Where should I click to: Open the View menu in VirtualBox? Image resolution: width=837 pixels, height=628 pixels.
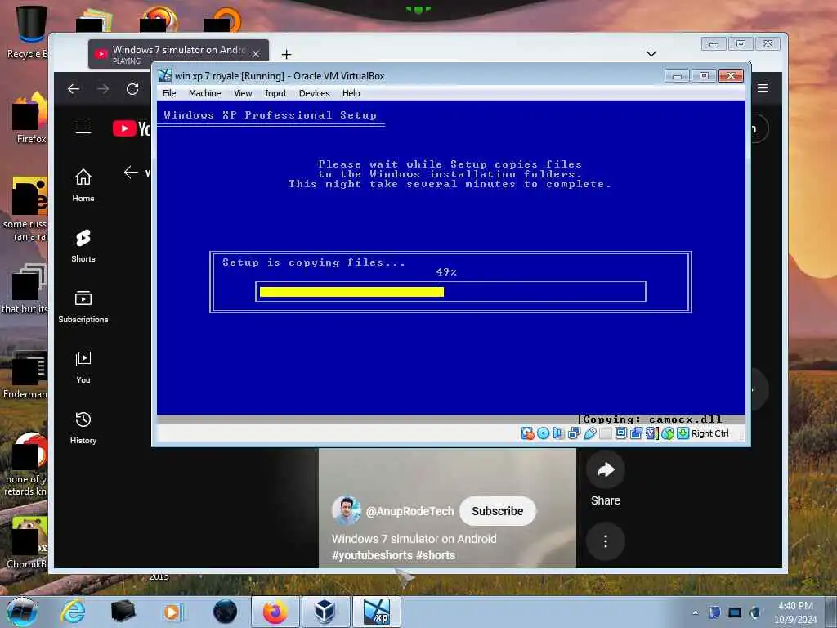coord(243,93)
